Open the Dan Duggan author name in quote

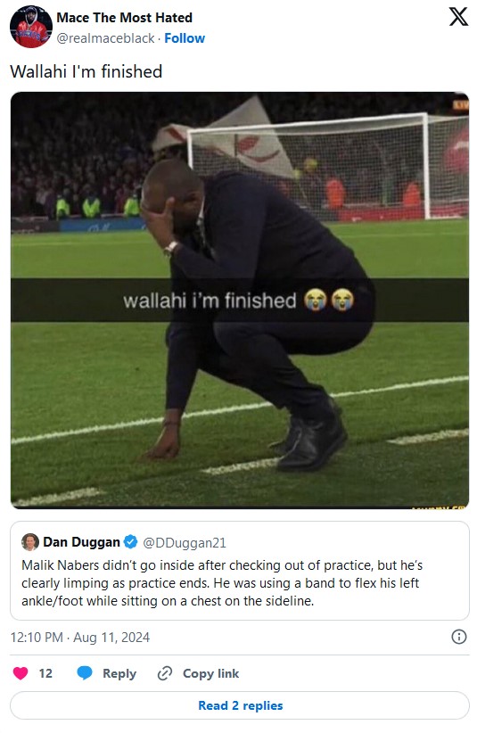pos(82,542)
